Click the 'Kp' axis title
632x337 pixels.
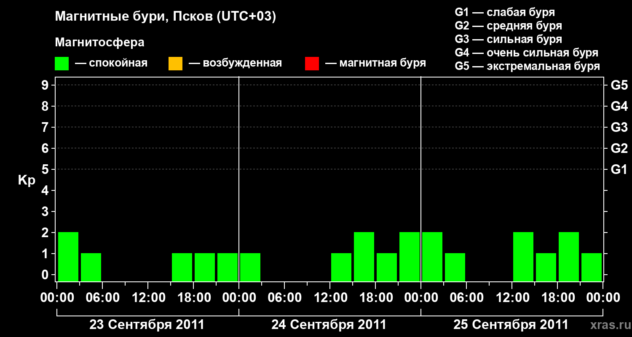pos(27,180)
